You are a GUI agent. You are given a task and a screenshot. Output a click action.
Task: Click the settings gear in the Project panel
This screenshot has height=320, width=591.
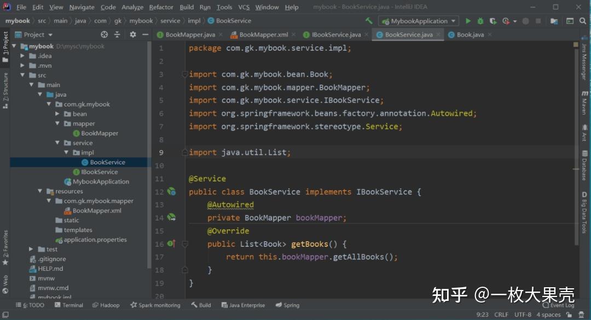coord(132,34)
